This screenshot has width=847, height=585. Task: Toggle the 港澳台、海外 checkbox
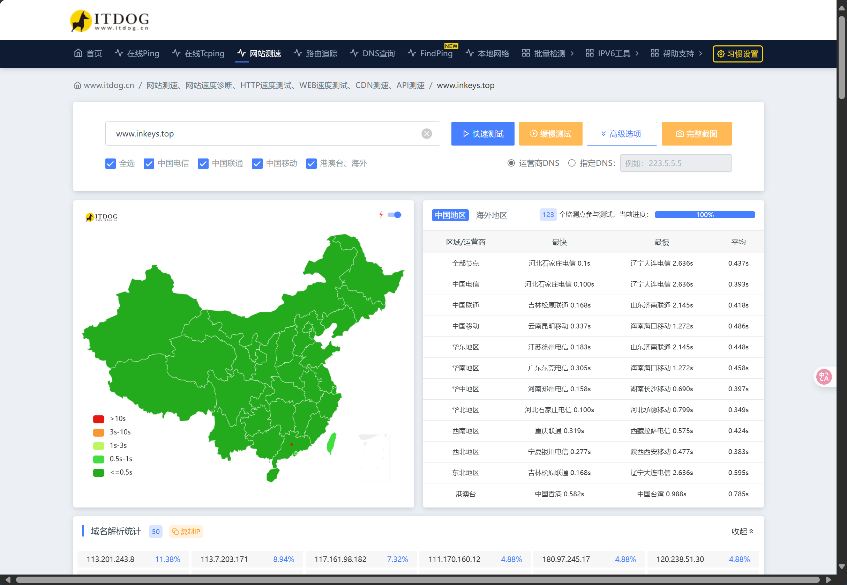point(312,163)
